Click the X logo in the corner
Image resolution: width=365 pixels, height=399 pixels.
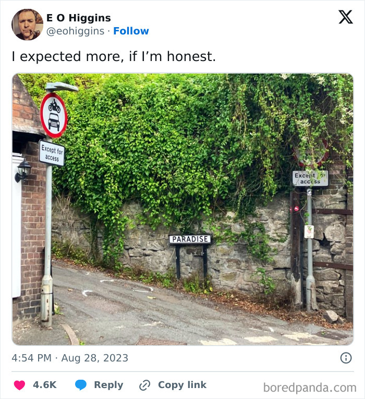tap(345, 17)
